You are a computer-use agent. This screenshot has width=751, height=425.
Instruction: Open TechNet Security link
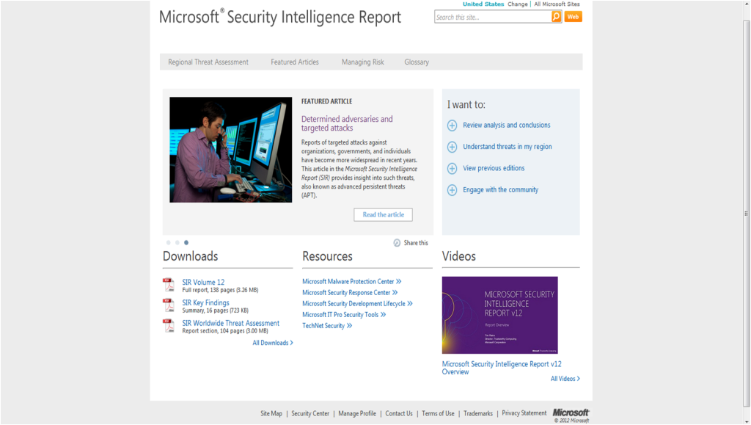click(327, 326)
